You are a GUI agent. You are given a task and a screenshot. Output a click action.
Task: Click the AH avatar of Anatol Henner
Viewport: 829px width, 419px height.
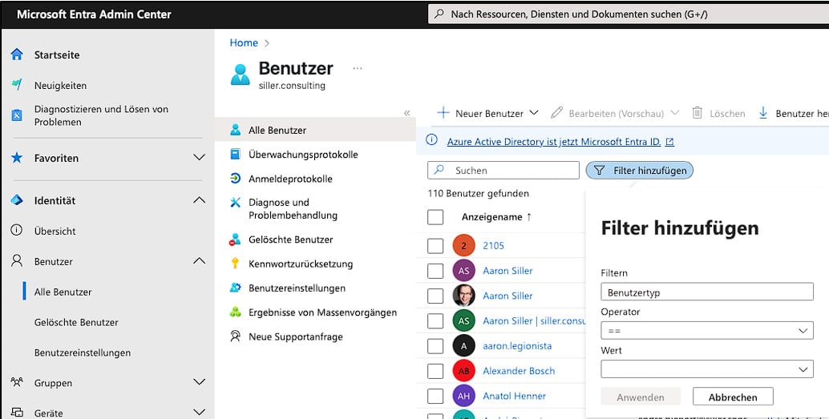(463, 396)
